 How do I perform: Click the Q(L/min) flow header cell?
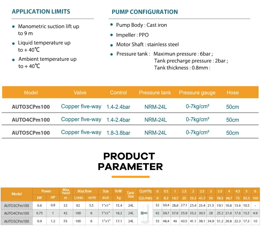point(145,198)
